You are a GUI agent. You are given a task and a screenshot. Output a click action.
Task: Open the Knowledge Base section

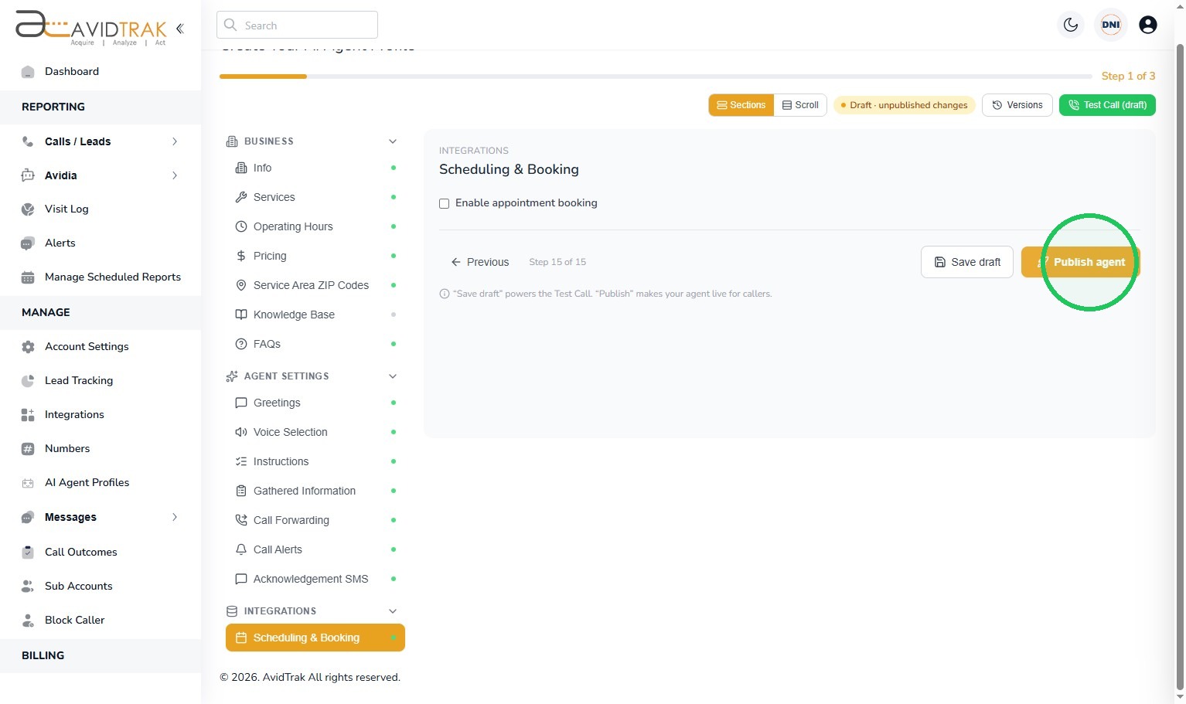click(315, 315)
